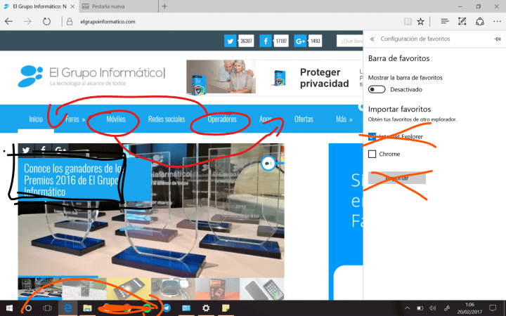This screenshot has height=316, width=506.
Task: Open Telegram from the taskbar
Action: [167, 308]
